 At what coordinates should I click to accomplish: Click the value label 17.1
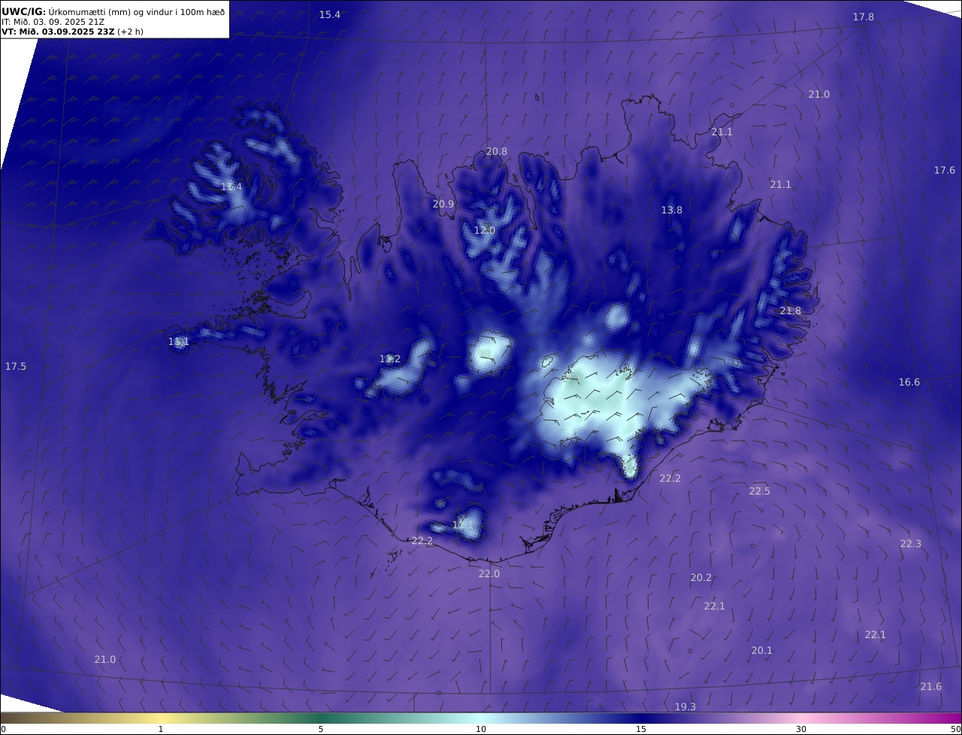pyautogui.click(x=464, y=525)
